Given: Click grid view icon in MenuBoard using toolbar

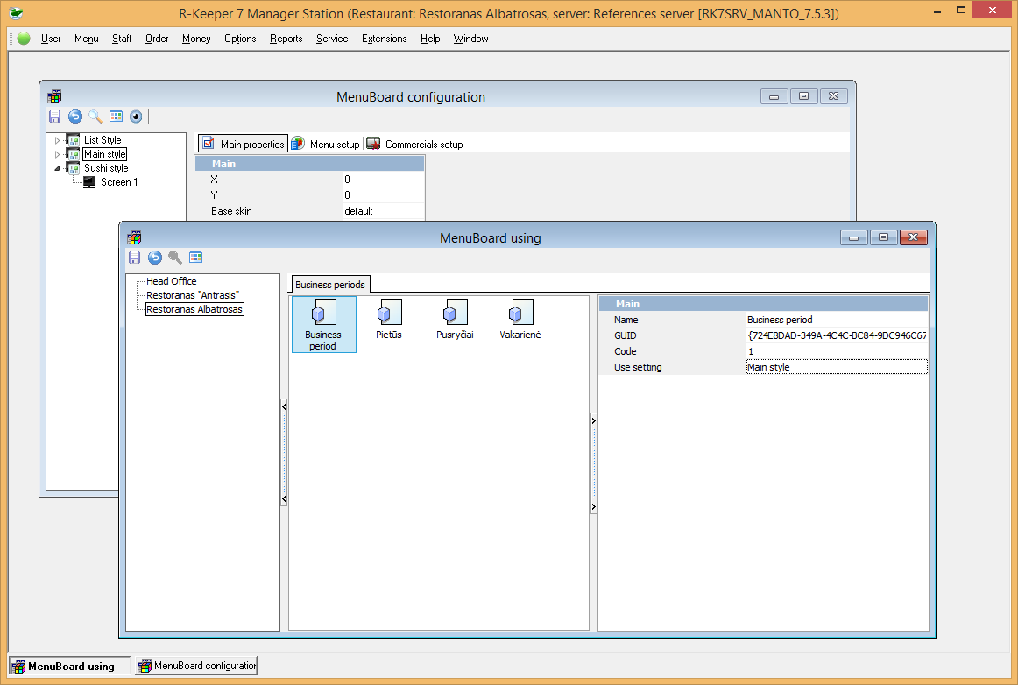Looking at the screenshot, I should point(195,258).
